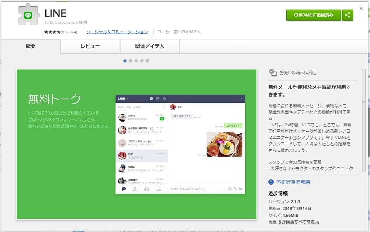Image resolution: width=370 pixels, height=232 pixels.
Task: Click the share icon beside the green button
Action: 347,15
